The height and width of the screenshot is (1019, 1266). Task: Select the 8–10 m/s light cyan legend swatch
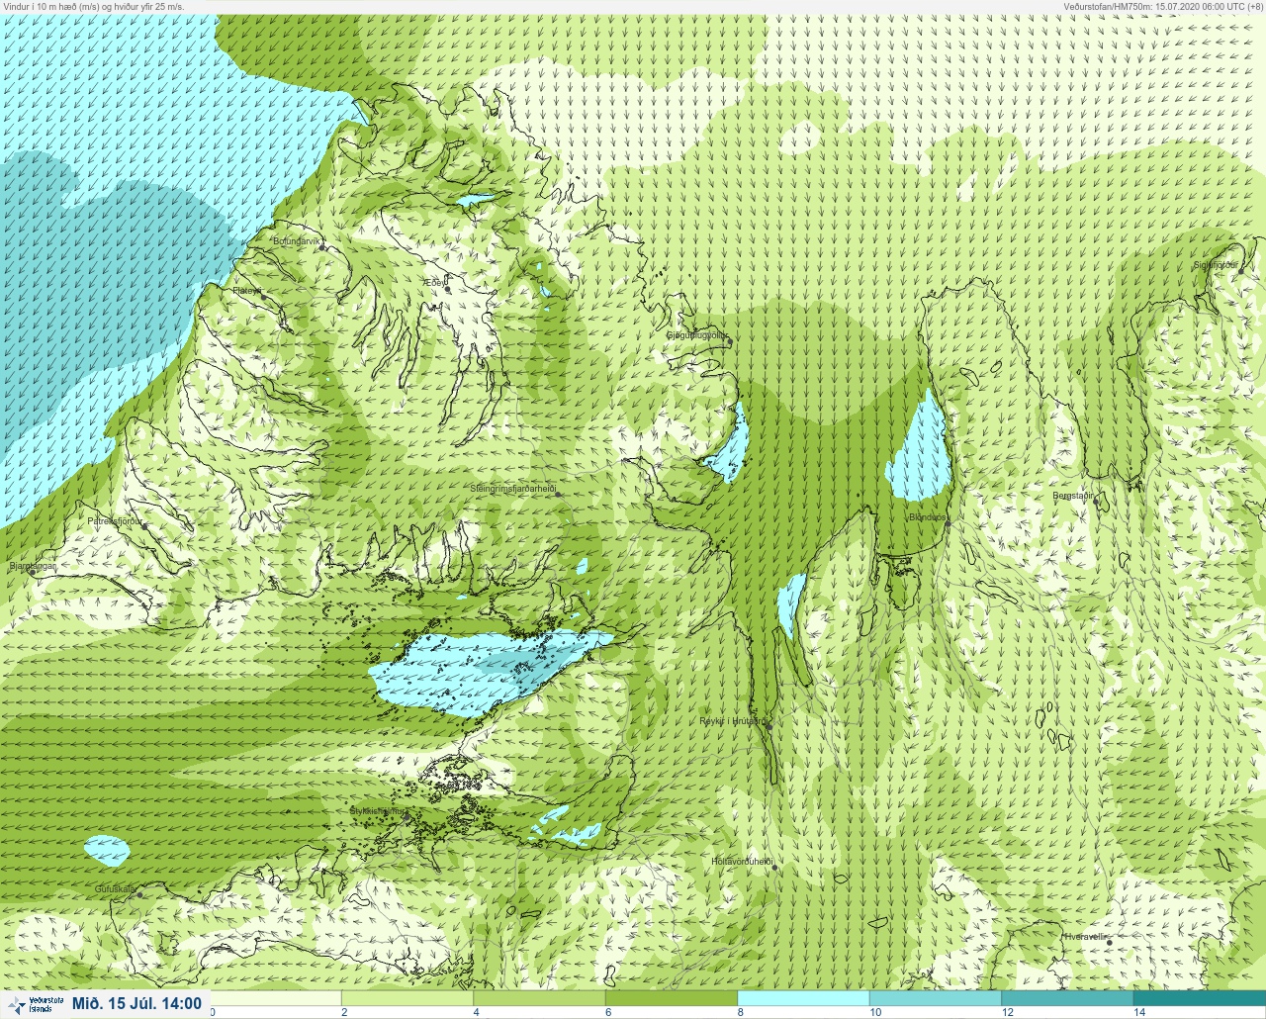click(803, 998)
